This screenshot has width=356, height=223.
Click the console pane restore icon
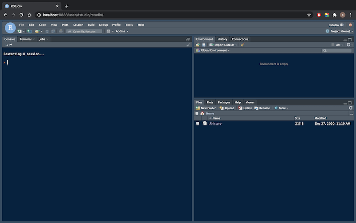tap(188, 40)
